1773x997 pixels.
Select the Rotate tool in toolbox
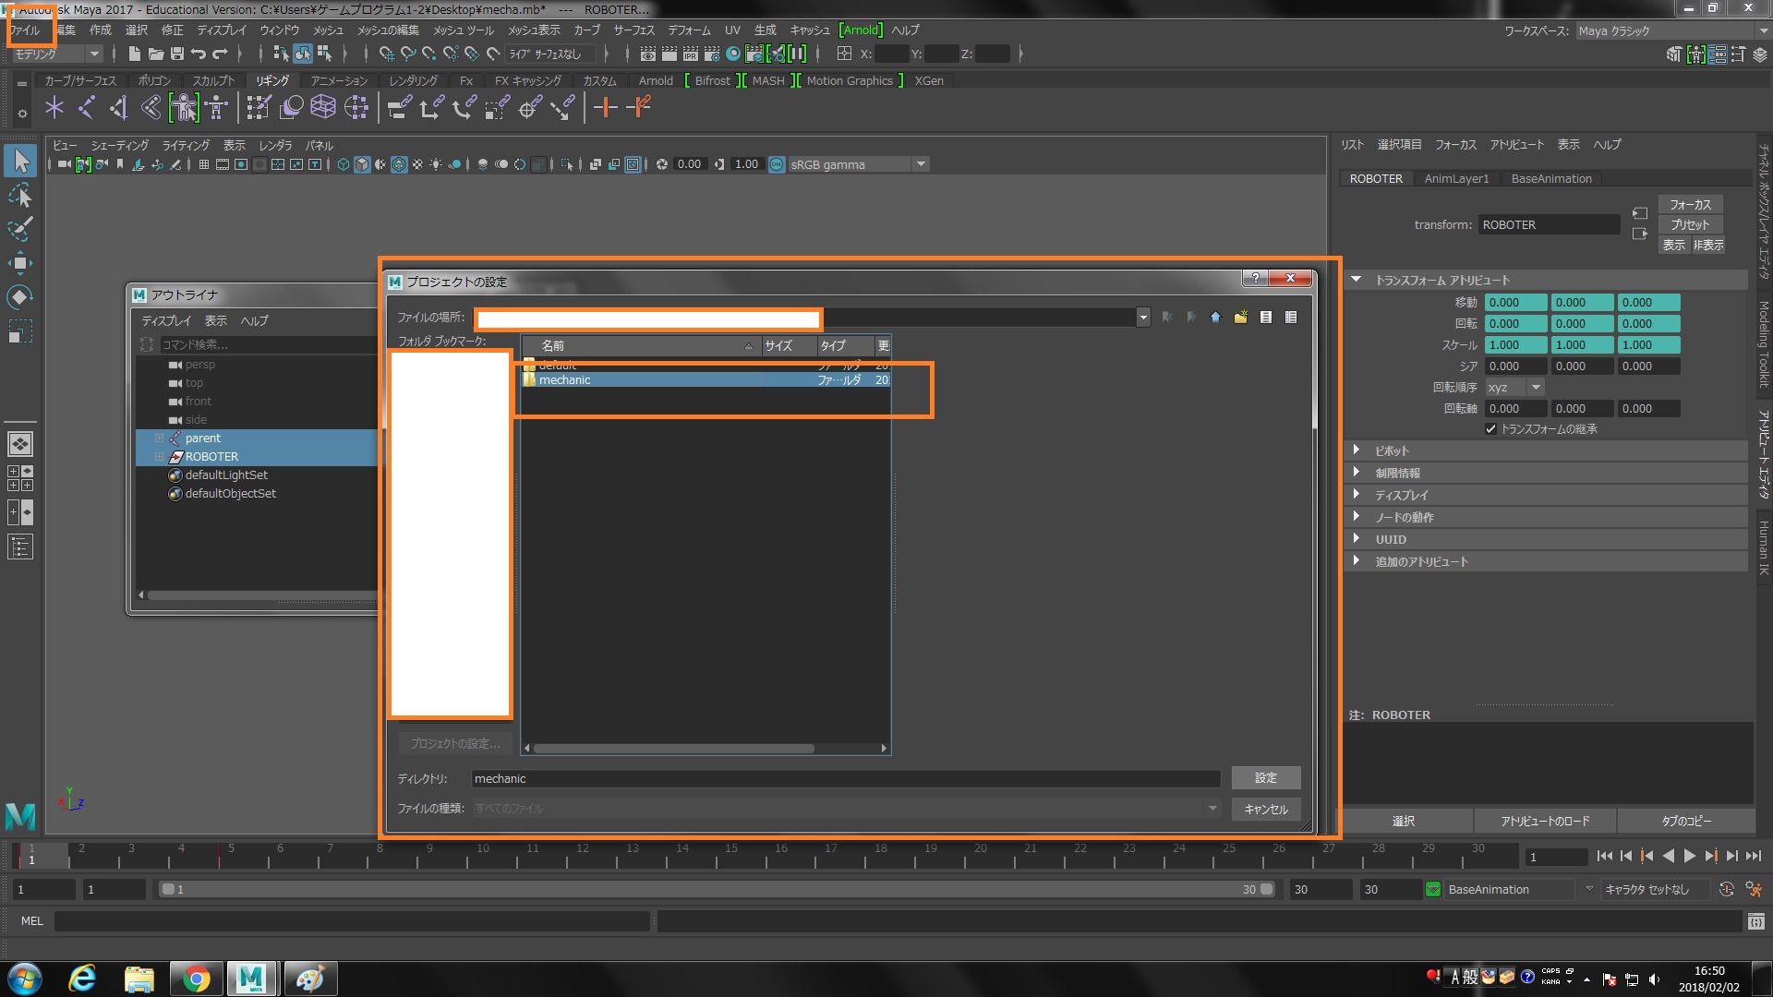click(x=20, y=296)
